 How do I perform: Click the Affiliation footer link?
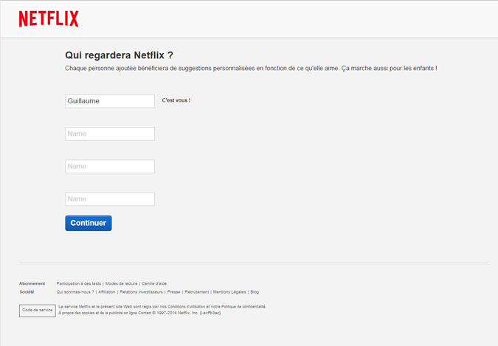click(x=106, y=292)
